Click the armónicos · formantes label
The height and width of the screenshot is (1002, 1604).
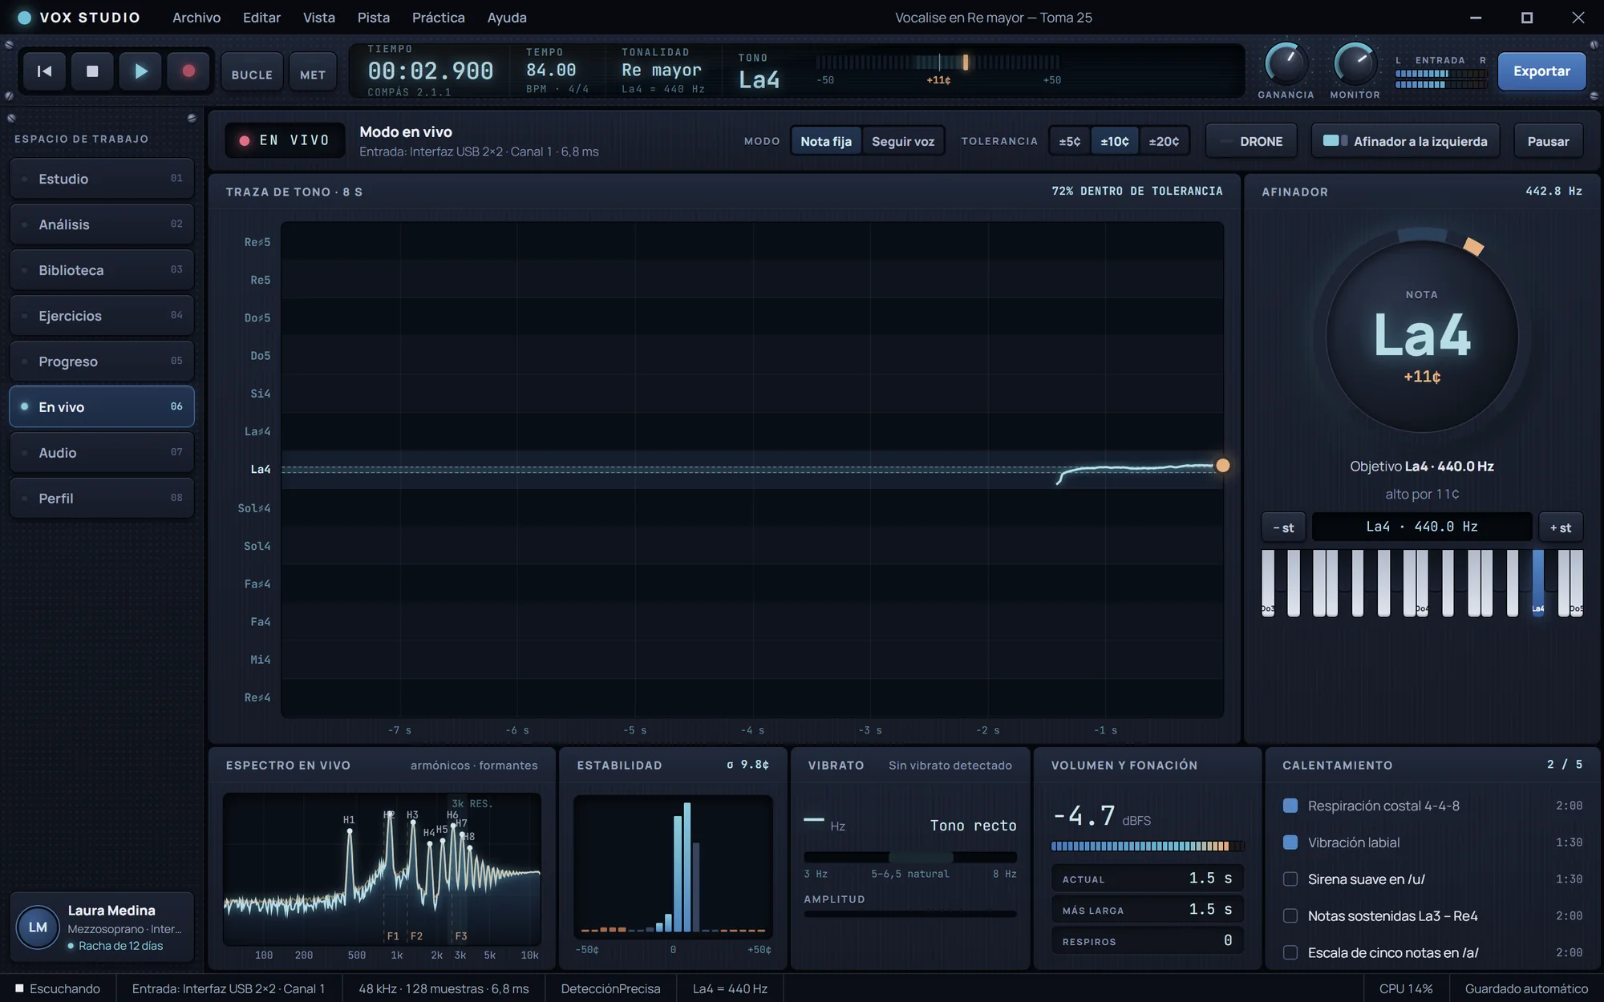(x=474, y=766)
